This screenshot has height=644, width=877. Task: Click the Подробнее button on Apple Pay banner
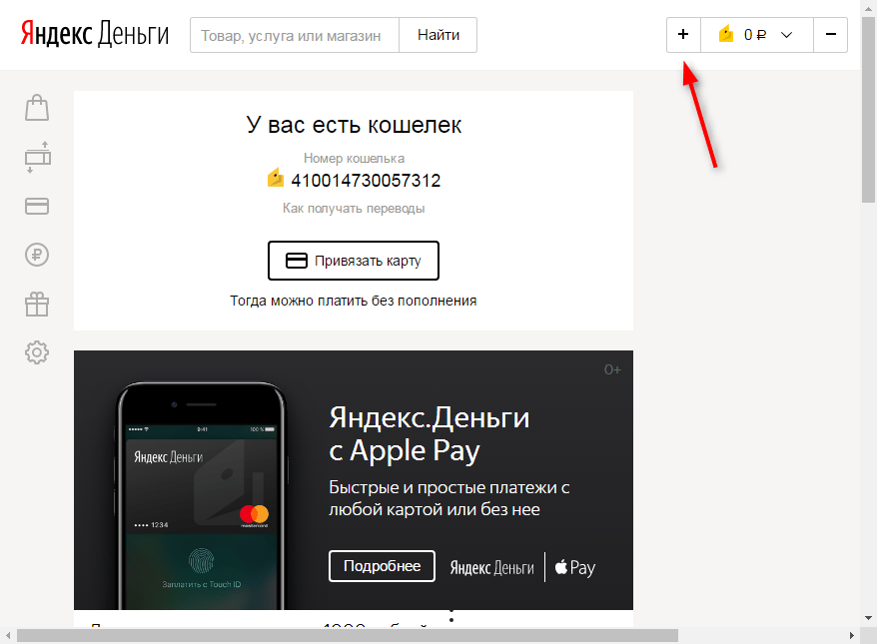pos(382,566)
